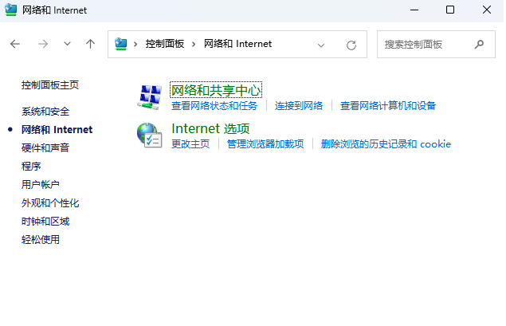Viewport: 506px width, 326px height.
Task: Open the 网络和共享中心 icon
Action: coord(150,97)
